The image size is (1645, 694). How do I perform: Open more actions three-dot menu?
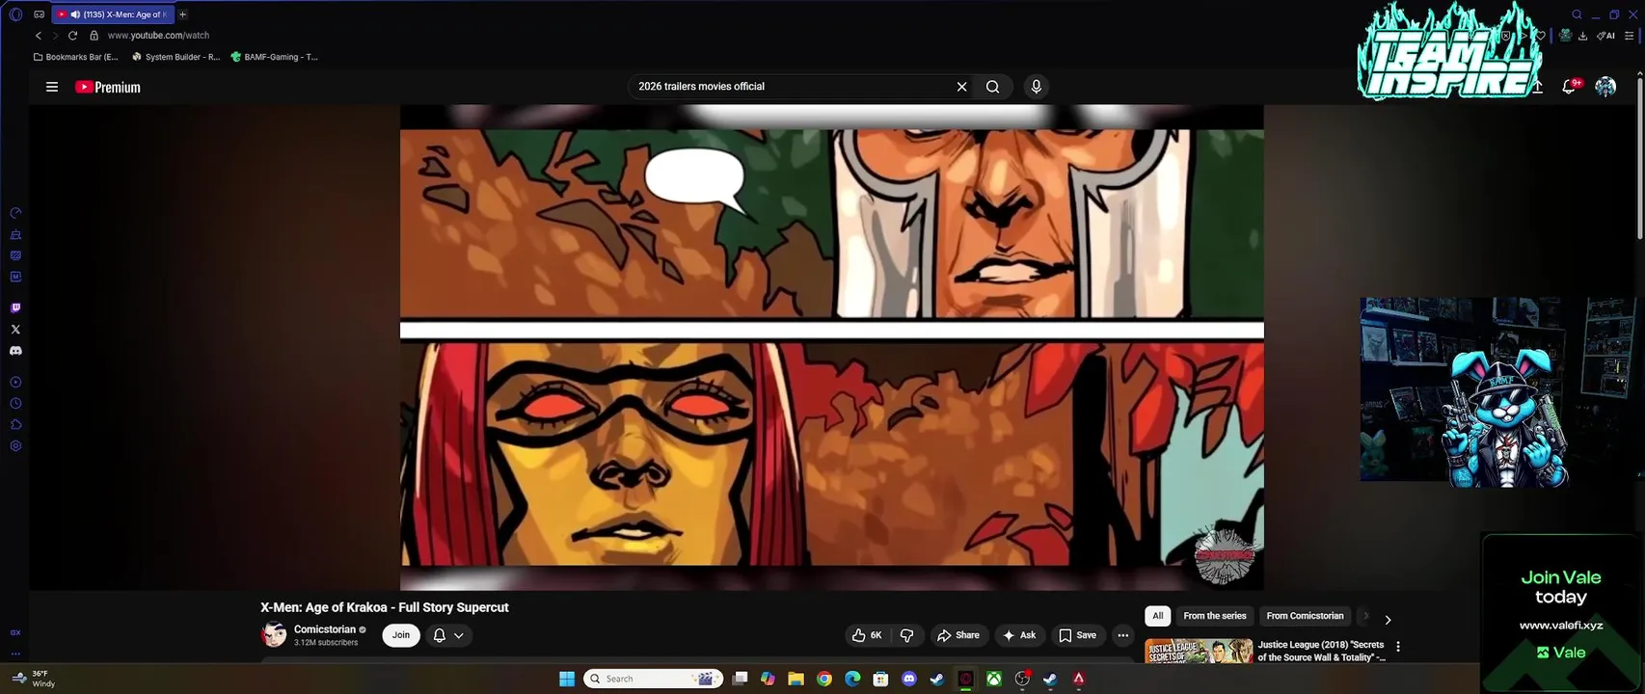point(1122,635)
